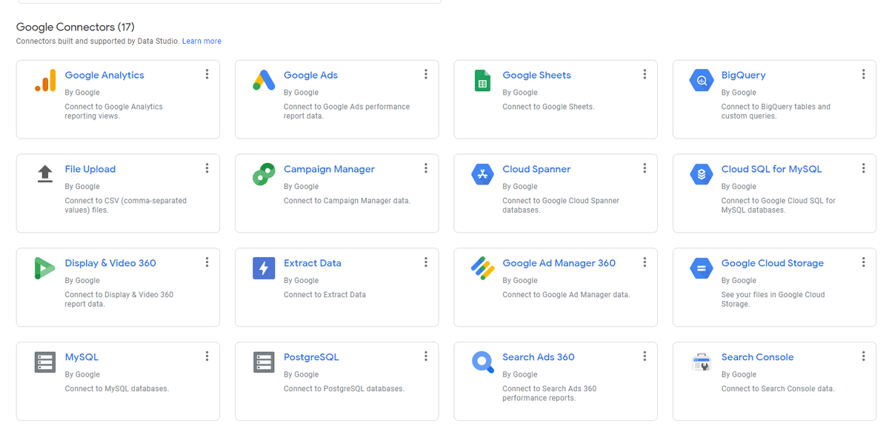Click 'Connect to Google Sheets.' description

[x=548, y=107]
